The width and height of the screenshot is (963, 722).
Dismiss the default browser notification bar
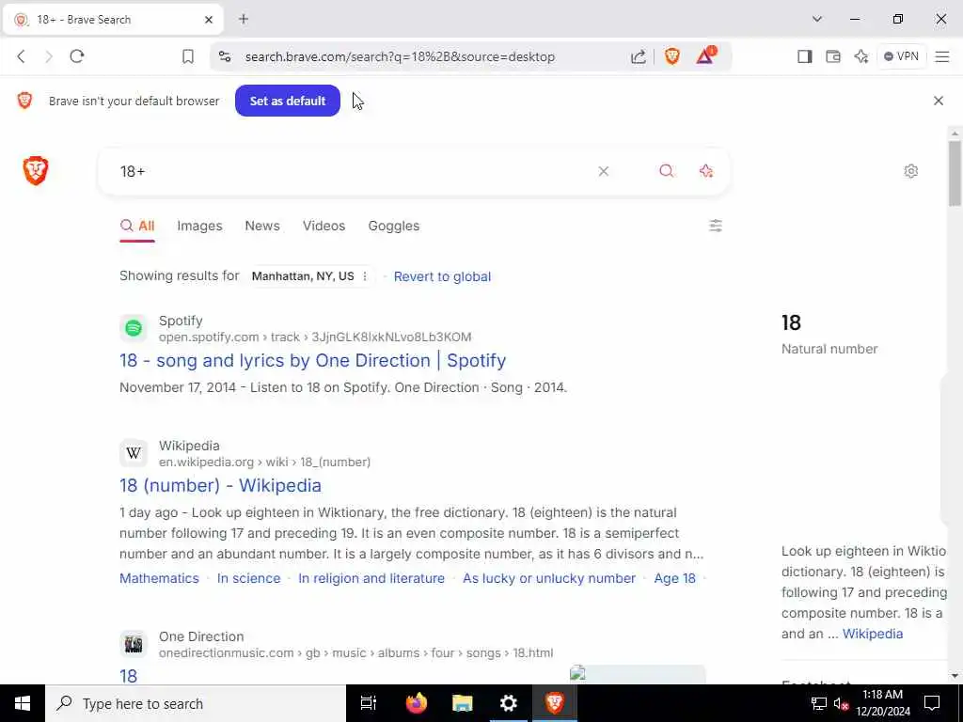939,101
